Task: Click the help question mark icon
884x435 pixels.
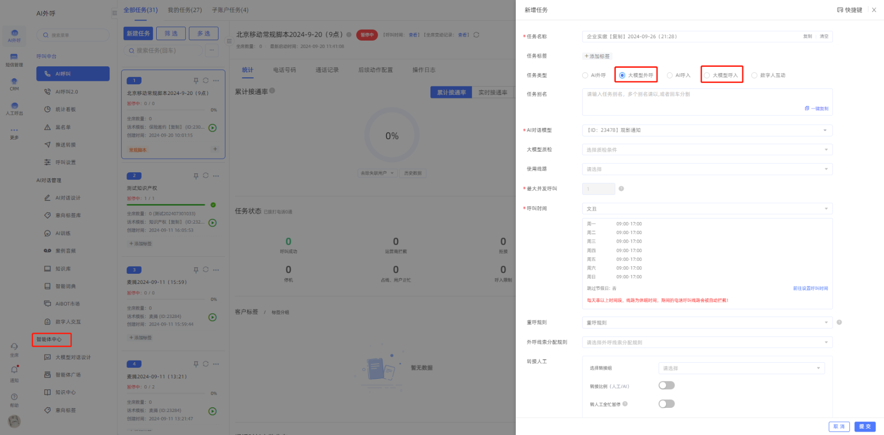Action: [x=14, y=397]
